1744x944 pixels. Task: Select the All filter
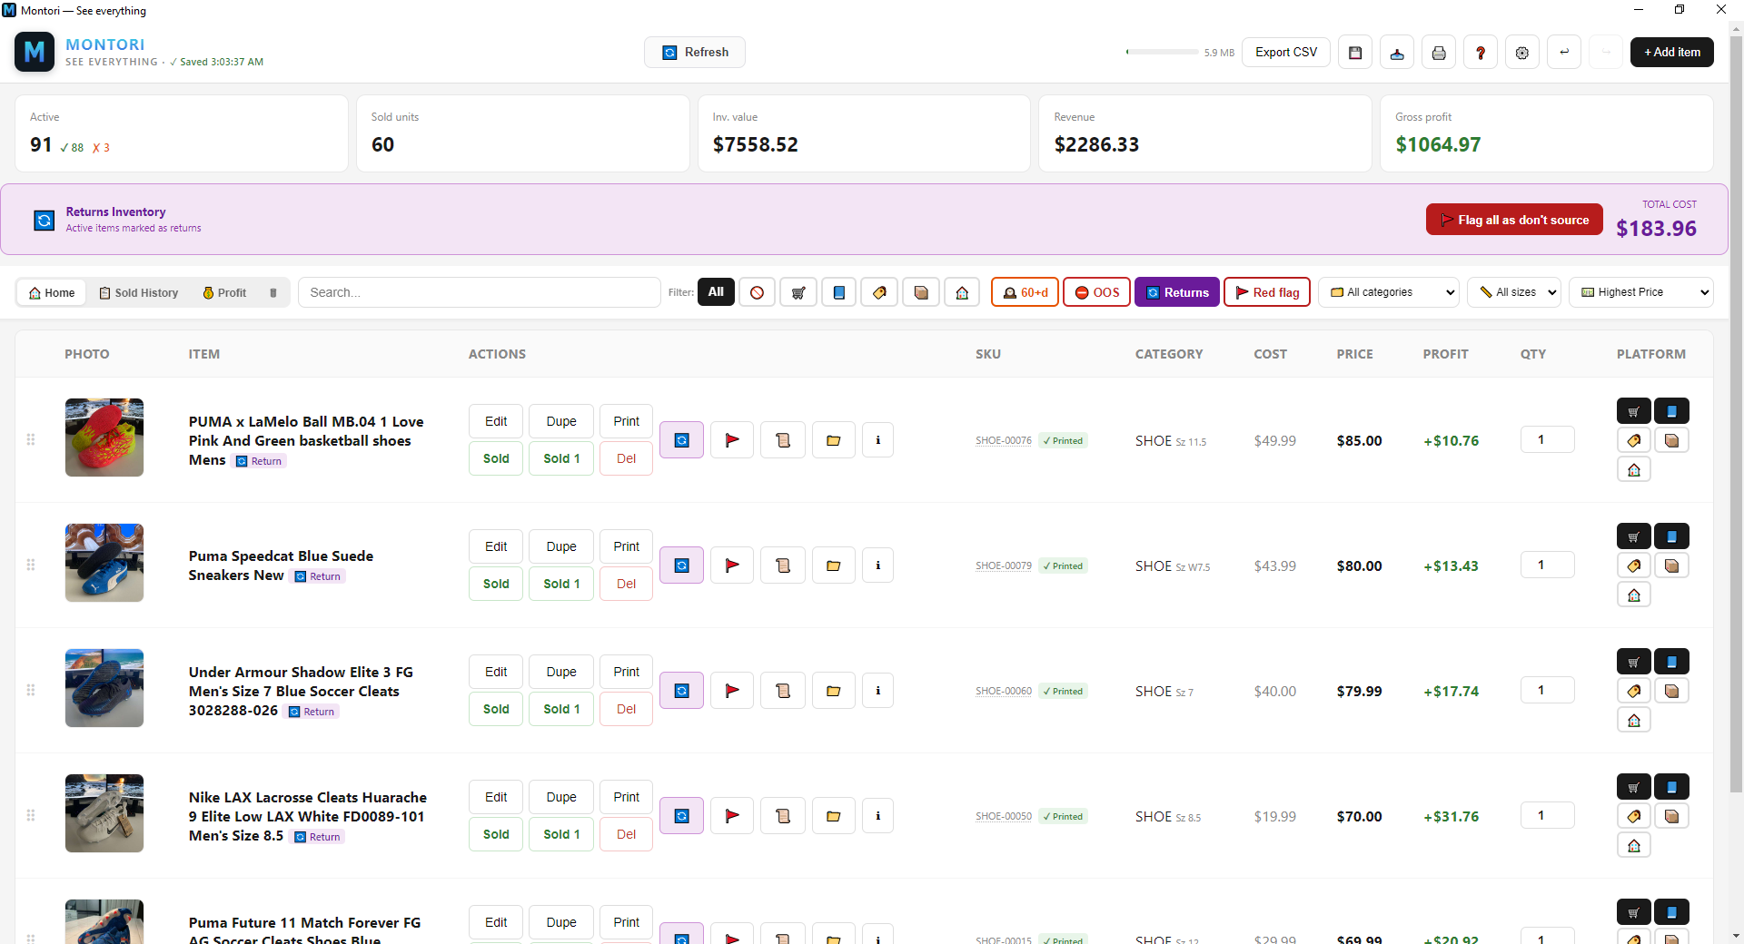pyautogui.click(x=716, y=292)
